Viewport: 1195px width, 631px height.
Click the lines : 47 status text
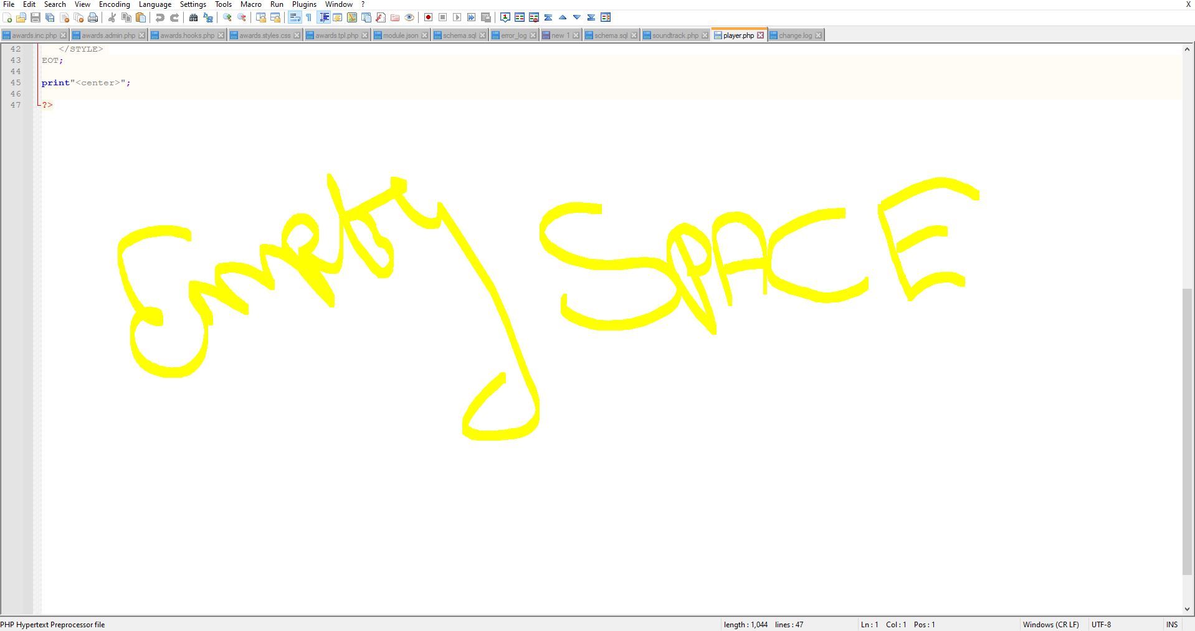tap(789, 625)
